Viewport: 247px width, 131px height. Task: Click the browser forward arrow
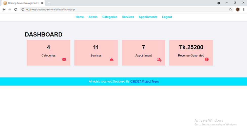10,9
